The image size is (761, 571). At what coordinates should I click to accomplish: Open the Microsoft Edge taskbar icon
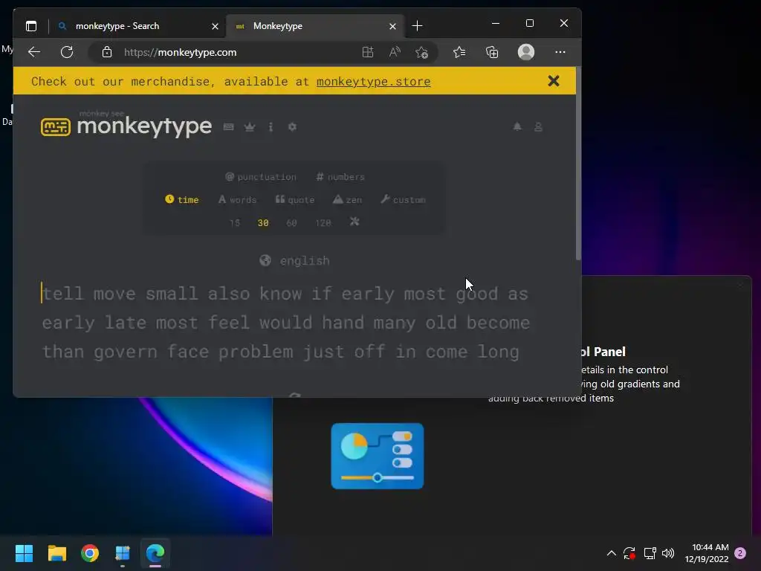(x=155, y=553)
